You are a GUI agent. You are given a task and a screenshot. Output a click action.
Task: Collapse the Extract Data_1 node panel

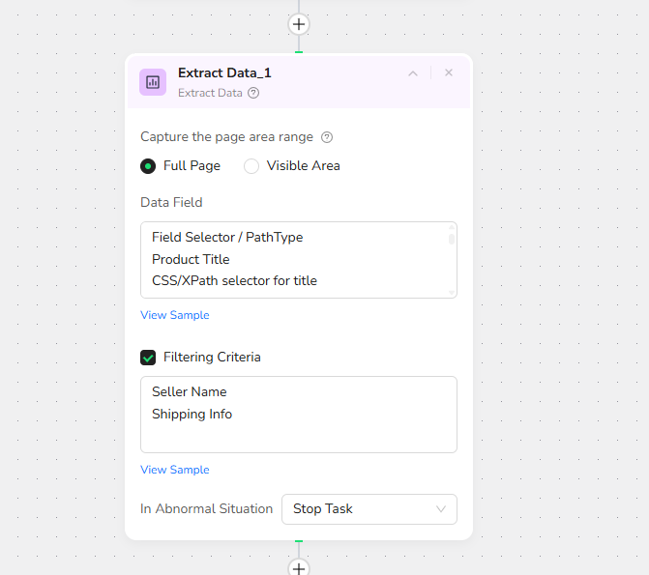(x=413, y=73)
